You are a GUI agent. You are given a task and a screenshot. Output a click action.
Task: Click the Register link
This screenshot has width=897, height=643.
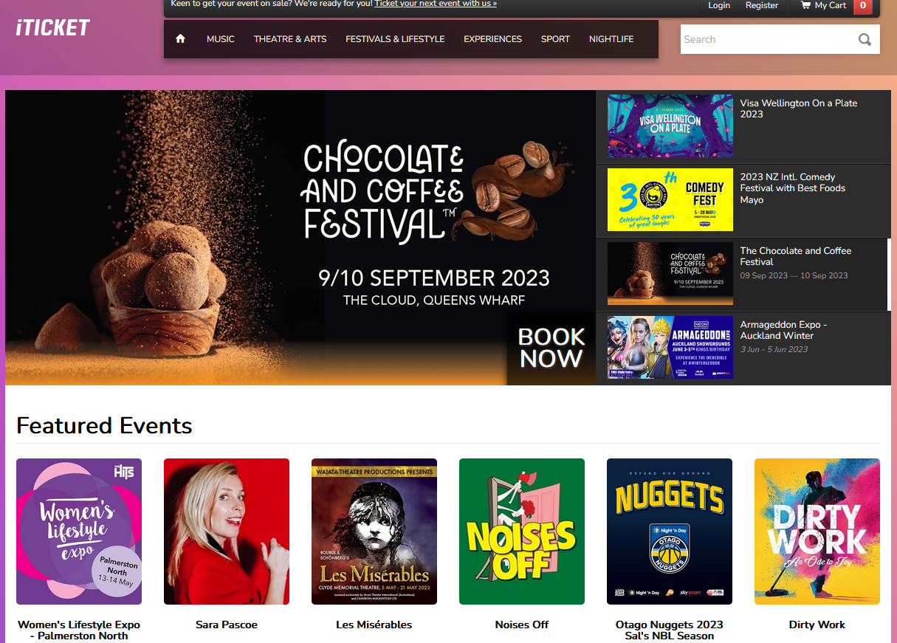762,5
